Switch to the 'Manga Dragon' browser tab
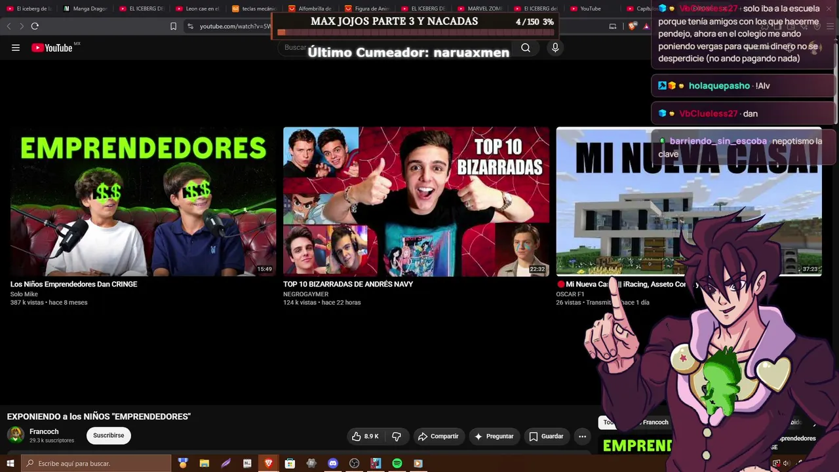Image resolution: width=839 pixels, height=472 pixels. [x=85, y=9]
